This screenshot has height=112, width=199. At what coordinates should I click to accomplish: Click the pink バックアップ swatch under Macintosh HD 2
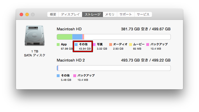[75, 76]
